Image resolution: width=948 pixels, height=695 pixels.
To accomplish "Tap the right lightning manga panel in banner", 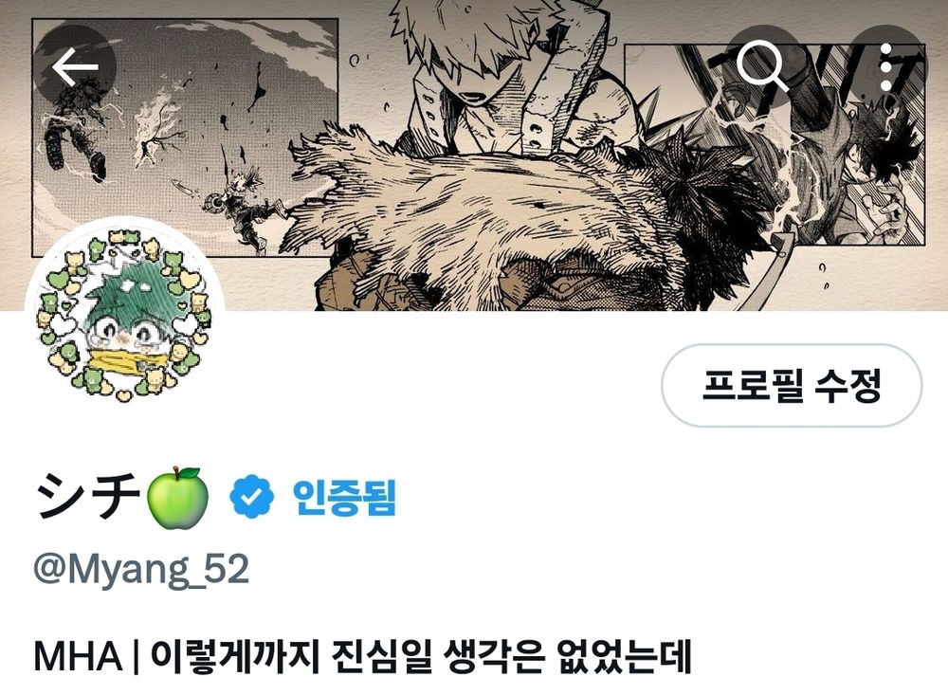I will pos(775,144).
